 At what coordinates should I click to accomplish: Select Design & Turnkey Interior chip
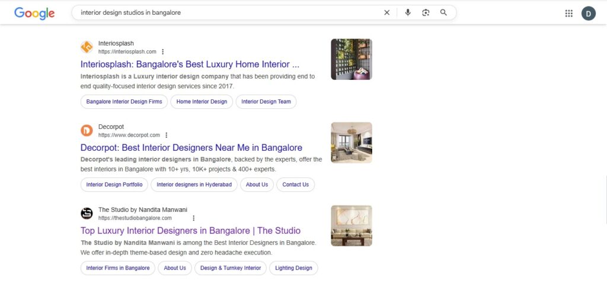[x=231, y=268]
